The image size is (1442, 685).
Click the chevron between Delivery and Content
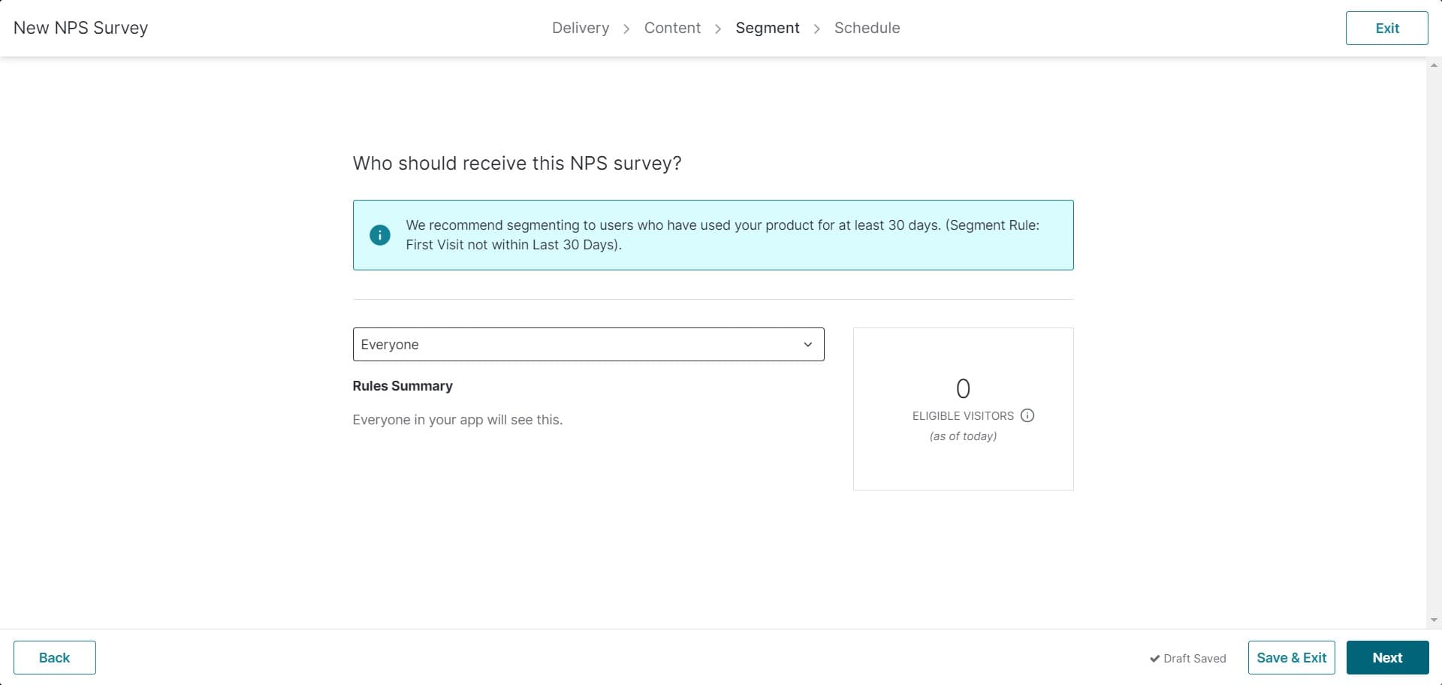pyautogui.click(x=626, y=28)
